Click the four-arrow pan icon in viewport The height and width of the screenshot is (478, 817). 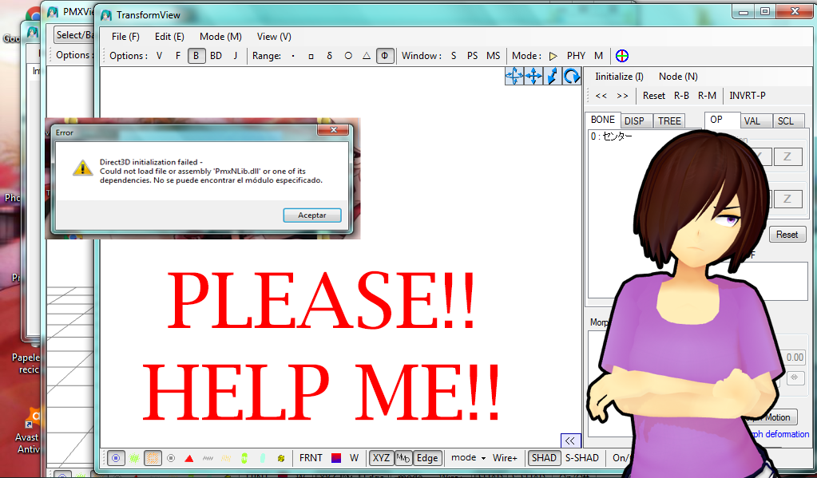[x=533, y=76]
